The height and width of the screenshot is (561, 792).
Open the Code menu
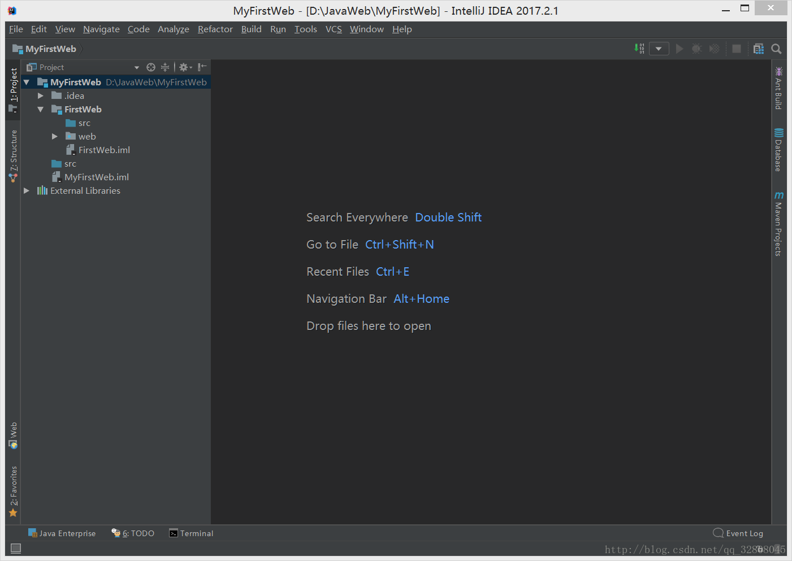139,29
